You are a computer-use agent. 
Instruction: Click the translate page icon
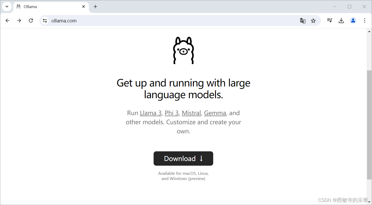(303, 21)
